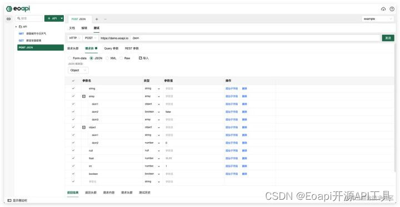The width and height of the screenshot is (400, 207).
Task: Switch to the 文档 tab
Action: (72, 28)
